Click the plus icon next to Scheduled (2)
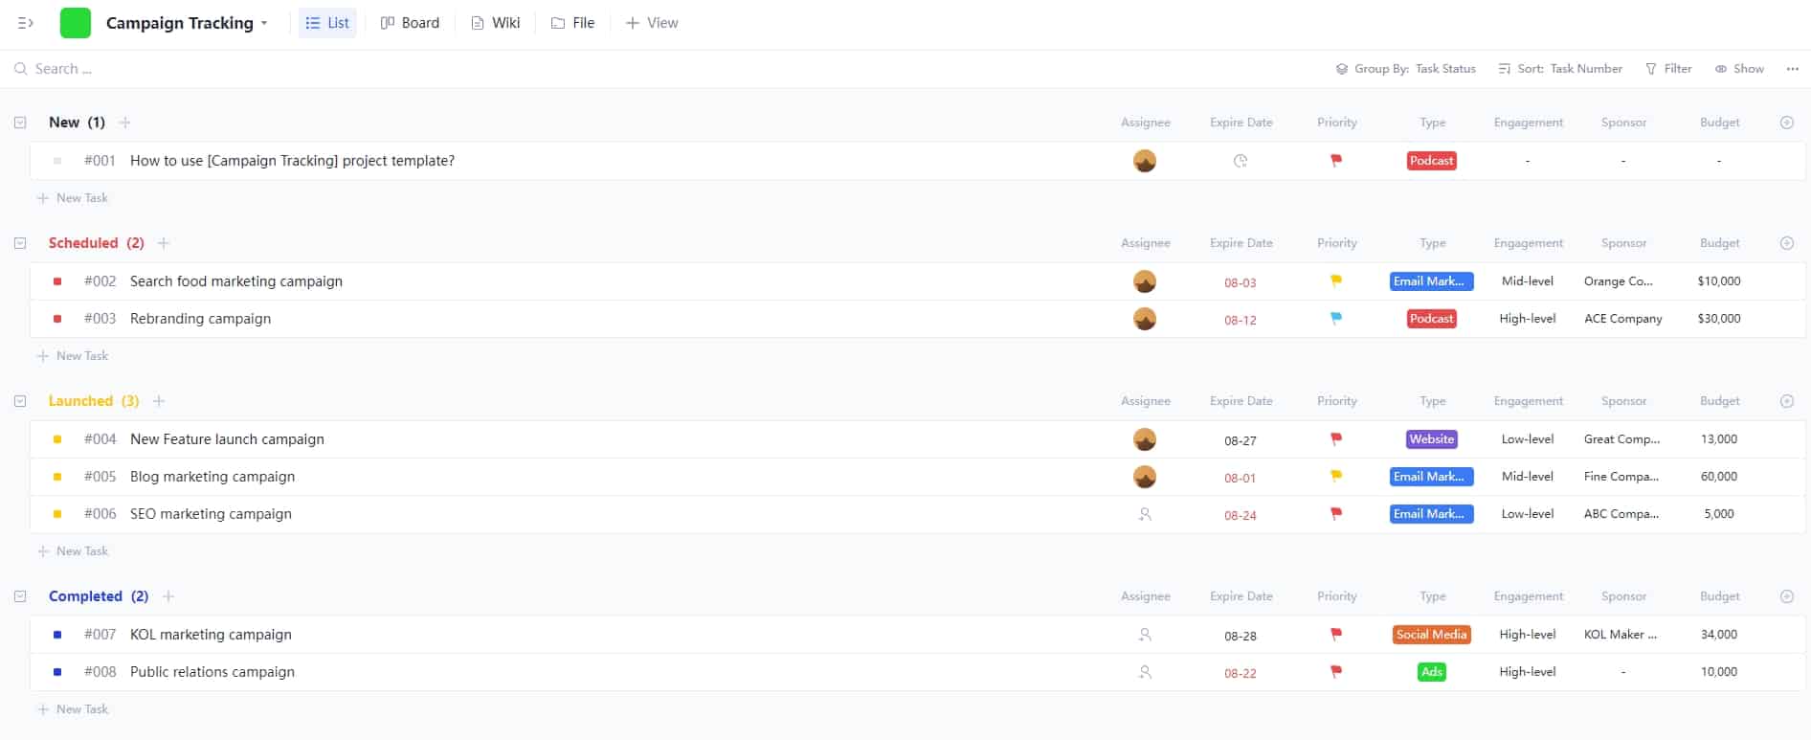The width and height of the screenshot is (1811, 740). click(164, 243)
